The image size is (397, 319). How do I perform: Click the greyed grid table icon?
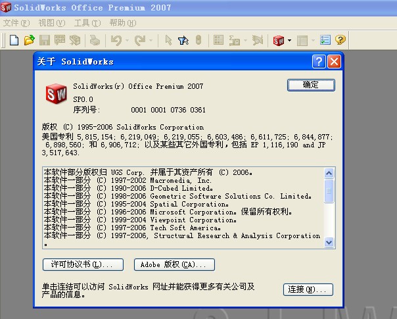218,40
